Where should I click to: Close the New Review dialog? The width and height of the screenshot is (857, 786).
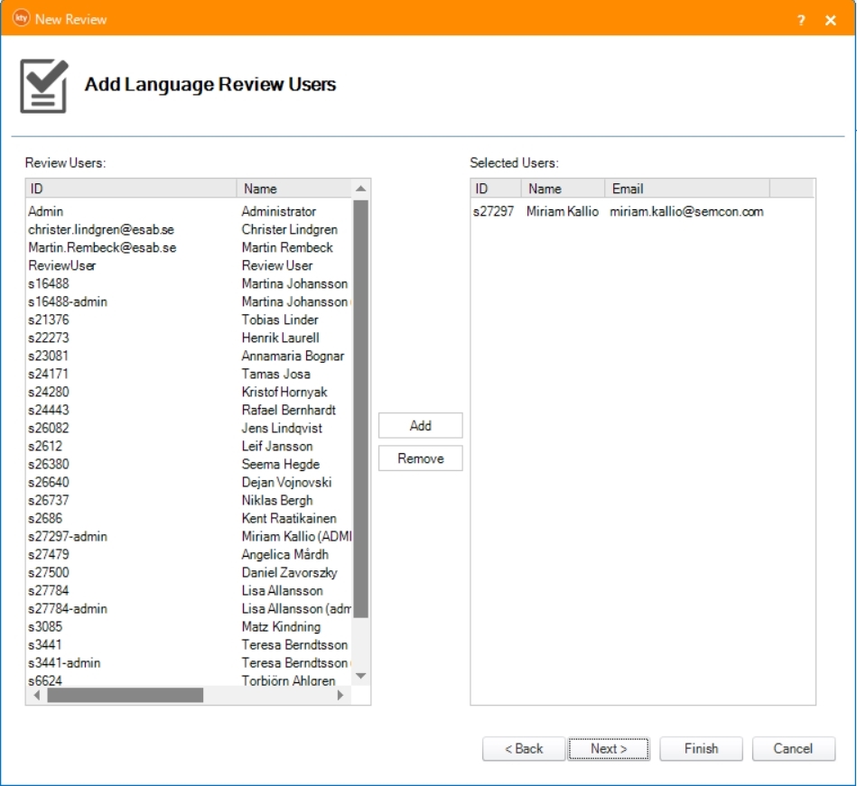pos(831,20)
